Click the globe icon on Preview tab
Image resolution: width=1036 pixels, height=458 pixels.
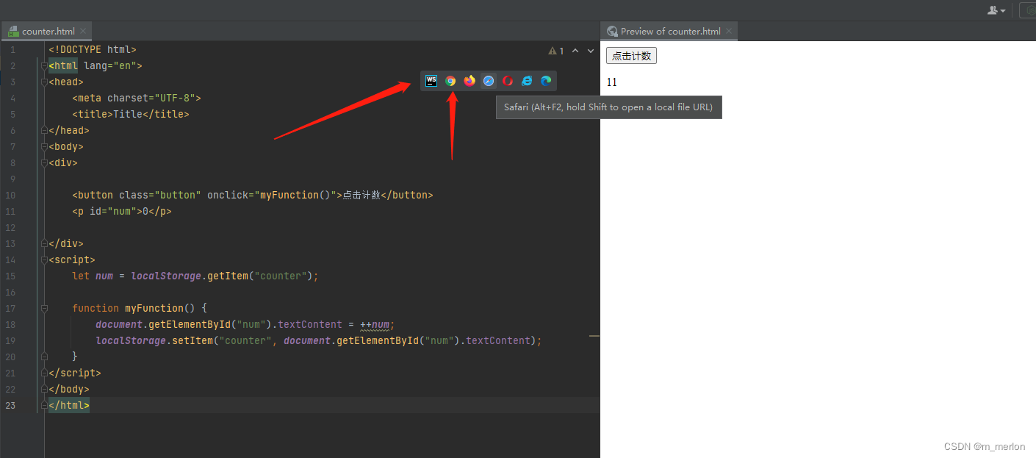(612, 31)
